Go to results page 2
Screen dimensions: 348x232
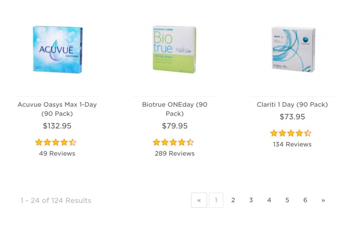click(x=233, y=200)
